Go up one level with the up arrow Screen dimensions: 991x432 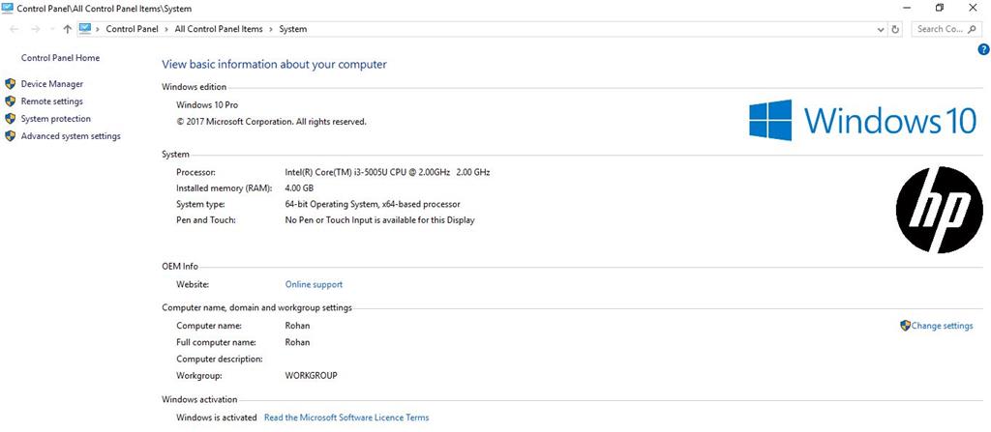pyautogui.click(x=68, y=29)
